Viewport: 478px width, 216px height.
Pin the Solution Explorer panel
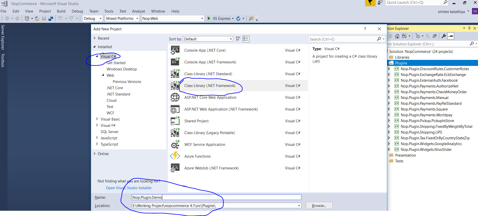pyautogui.click(x=469, y=28)
